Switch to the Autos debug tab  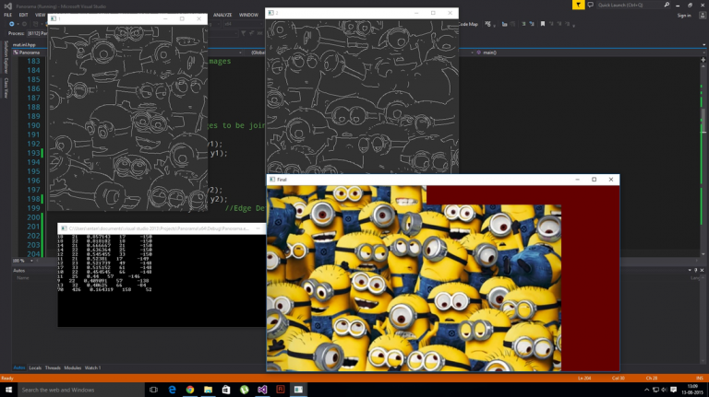pyautogui.click(x=19, y=368)
